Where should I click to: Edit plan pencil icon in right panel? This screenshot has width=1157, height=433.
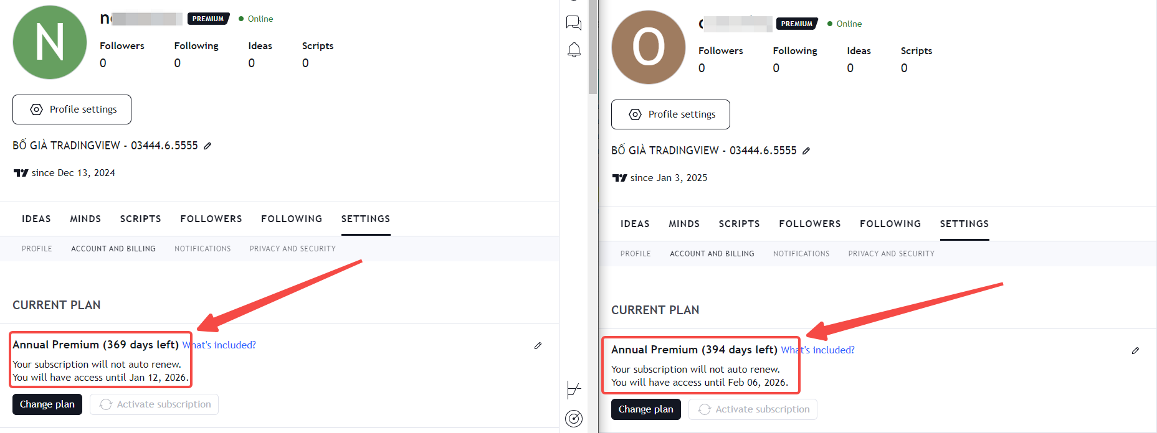point(1135,351)
